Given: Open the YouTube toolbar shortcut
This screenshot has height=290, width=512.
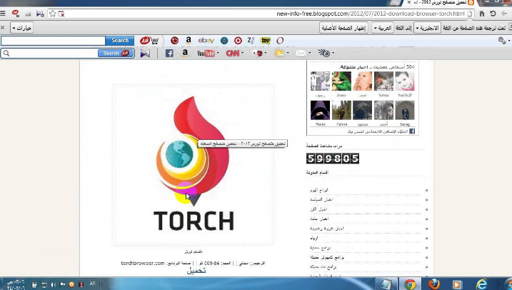Looking at the screenshot, I should (206, 54).
